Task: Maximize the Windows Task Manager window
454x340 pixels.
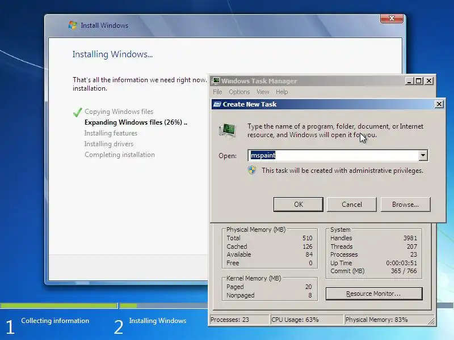Action: click(x=418, y=81)
